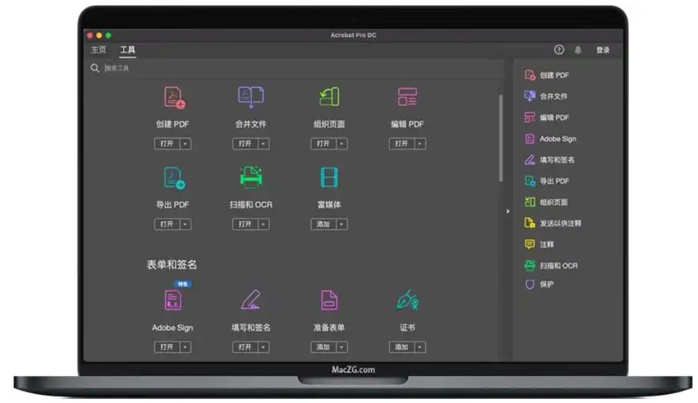The width and height of the screenshot is (698, 403).
Task: Open the 组织页面 tool icon in grid
Action: click(329, 96)
